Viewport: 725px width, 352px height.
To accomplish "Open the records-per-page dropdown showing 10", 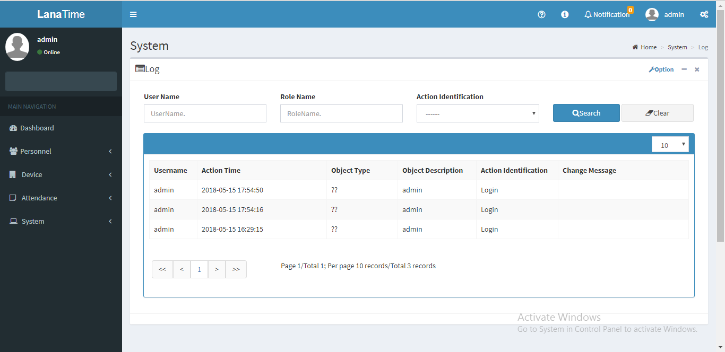I will point(670,144).
